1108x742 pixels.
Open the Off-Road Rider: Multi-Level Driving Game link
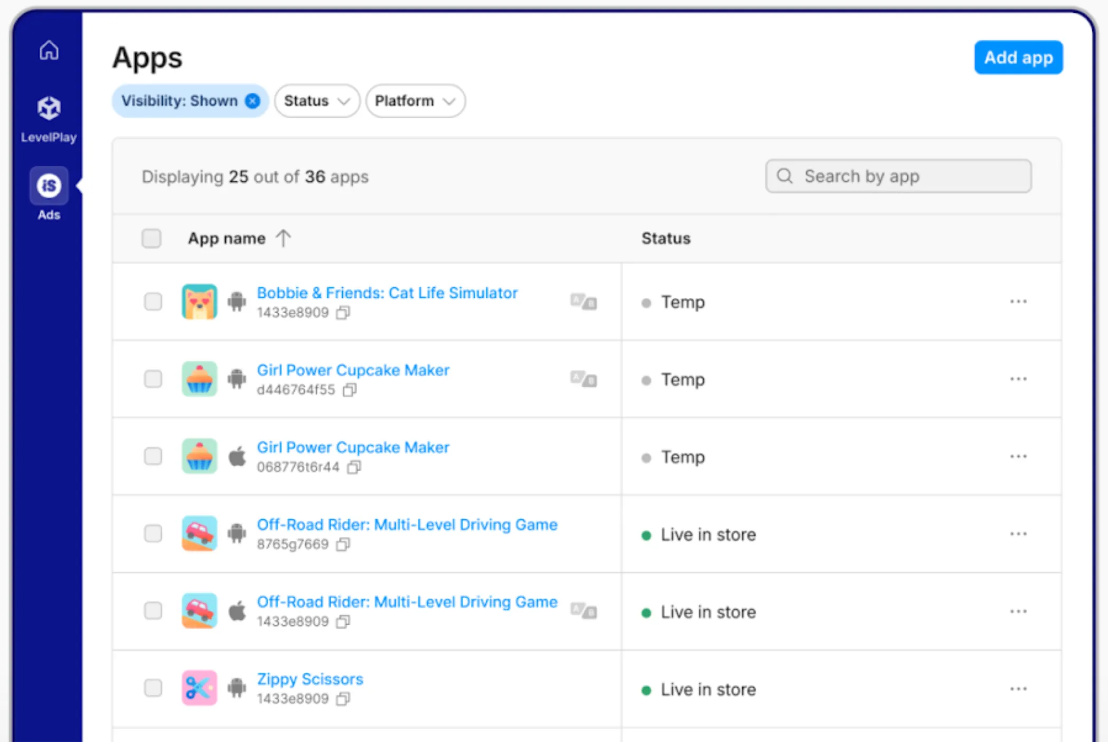pyautogui.click(x=407, y=524)
